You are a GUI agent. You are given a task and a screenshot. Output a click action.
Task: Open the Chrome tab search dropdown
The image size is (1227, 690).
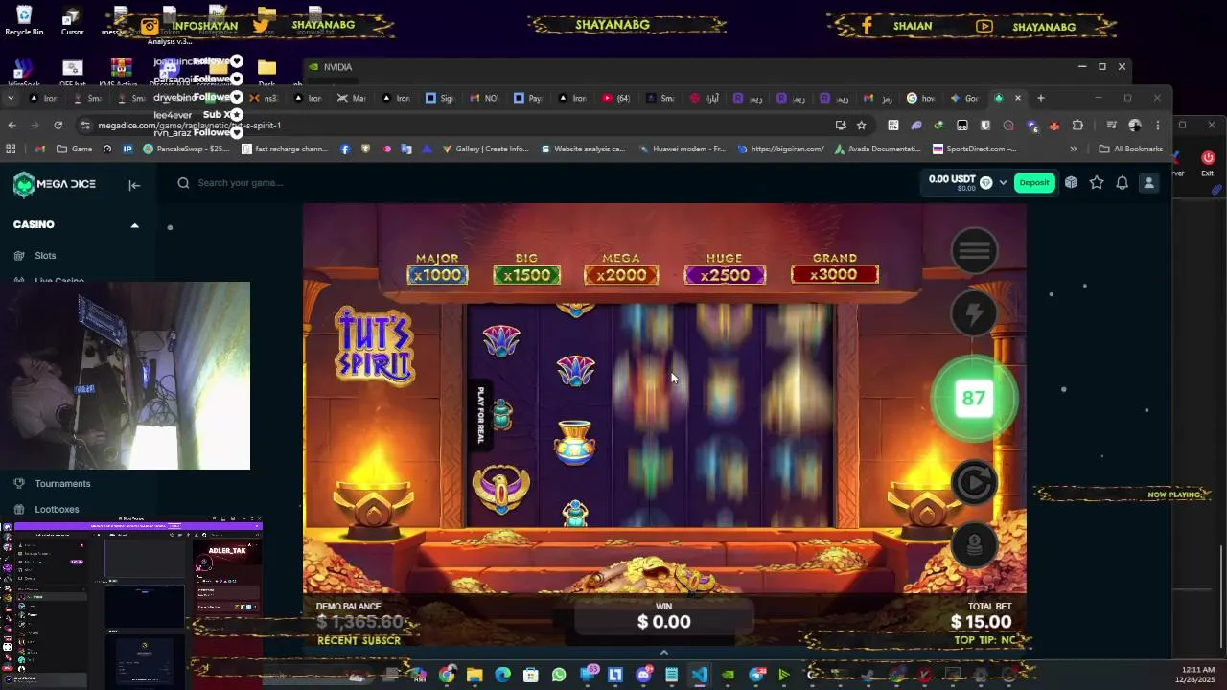(x=12, y=98)
